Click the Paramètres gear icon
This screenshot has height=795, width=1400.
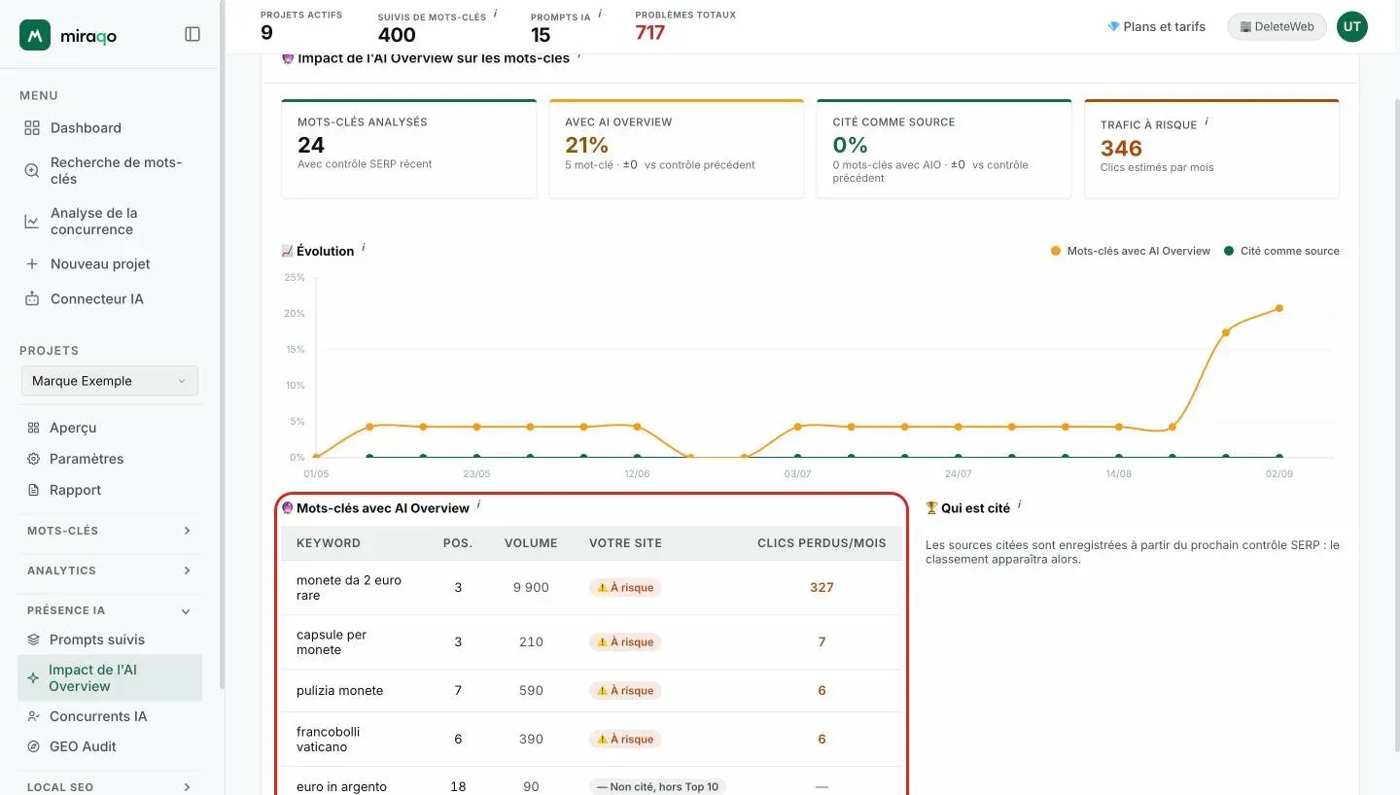(33, 459)
